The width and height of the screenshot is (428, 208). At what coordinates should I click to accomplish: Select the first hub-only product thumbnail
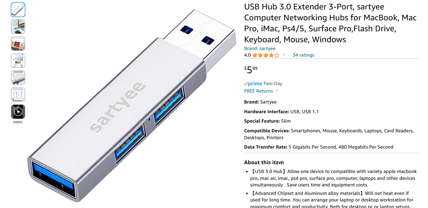pyautogui.click(x=18, y=10)
